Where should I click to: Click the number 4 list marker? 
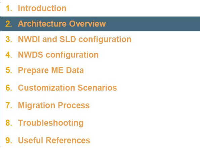tap(9, 55)
